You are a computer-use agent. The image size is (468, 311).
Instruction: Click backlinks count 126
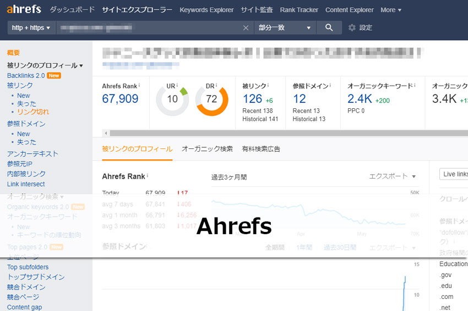pos(252,98)
